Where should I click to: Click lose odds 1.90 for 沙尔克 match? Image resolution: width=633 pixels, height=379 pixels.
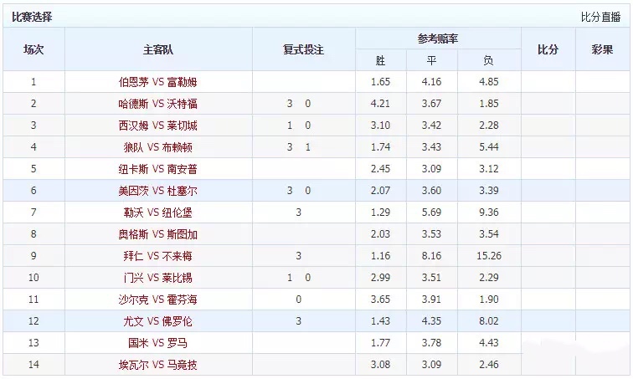(x=489, y=300)
